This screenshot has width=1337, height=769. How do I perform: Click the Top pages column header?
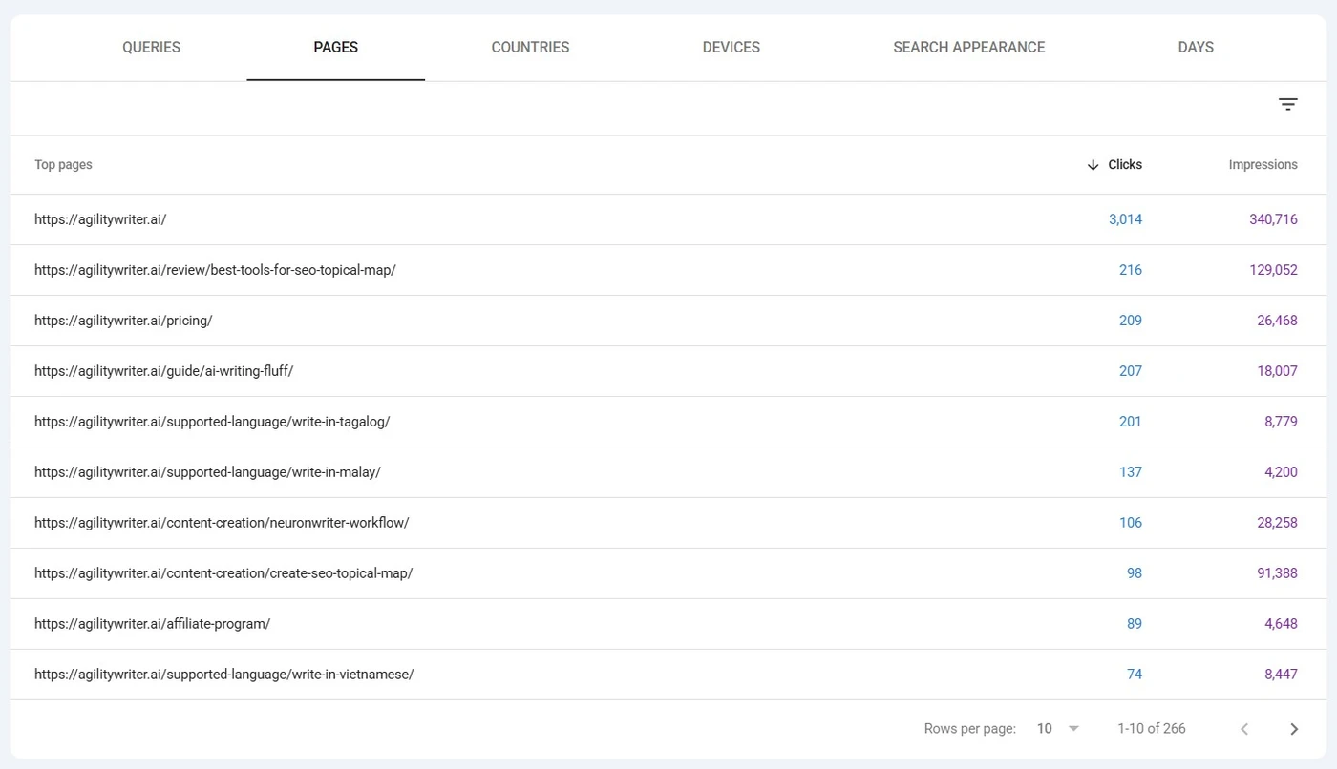coord(63,165)
